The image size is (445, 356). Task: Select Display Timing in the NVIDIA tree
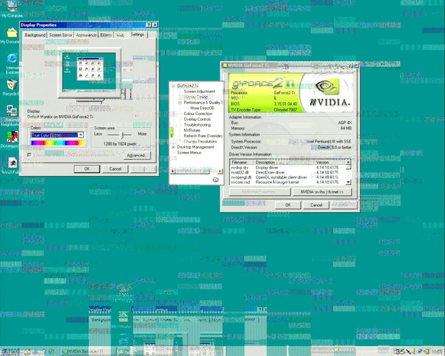(x=196, y=97)
